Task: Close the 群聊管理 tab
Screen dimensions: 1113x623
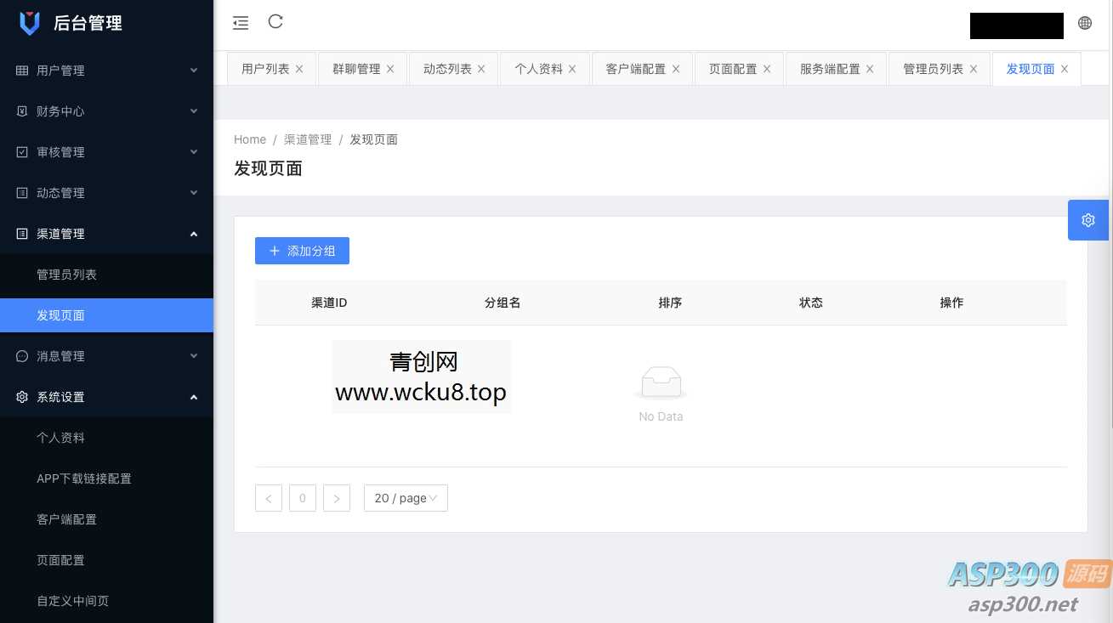Action: [390, 69]
